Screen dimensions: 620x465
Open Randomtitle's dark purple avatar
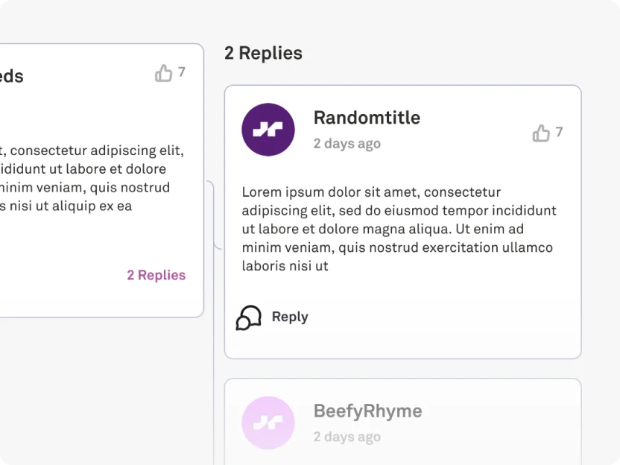tap(268, 130)
